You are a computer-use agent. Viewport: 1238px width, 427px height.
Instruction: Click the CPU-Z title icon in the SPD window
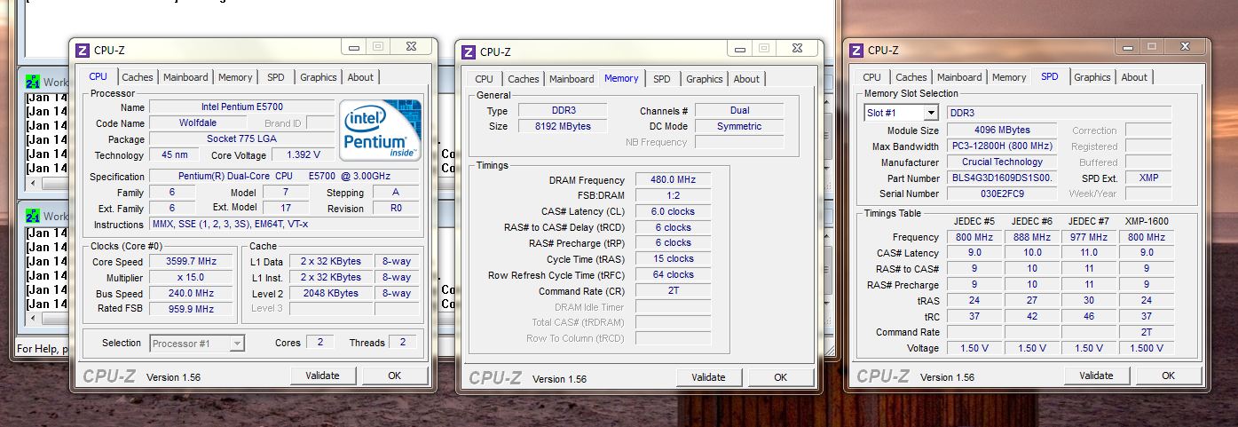(x=856, y=51)
